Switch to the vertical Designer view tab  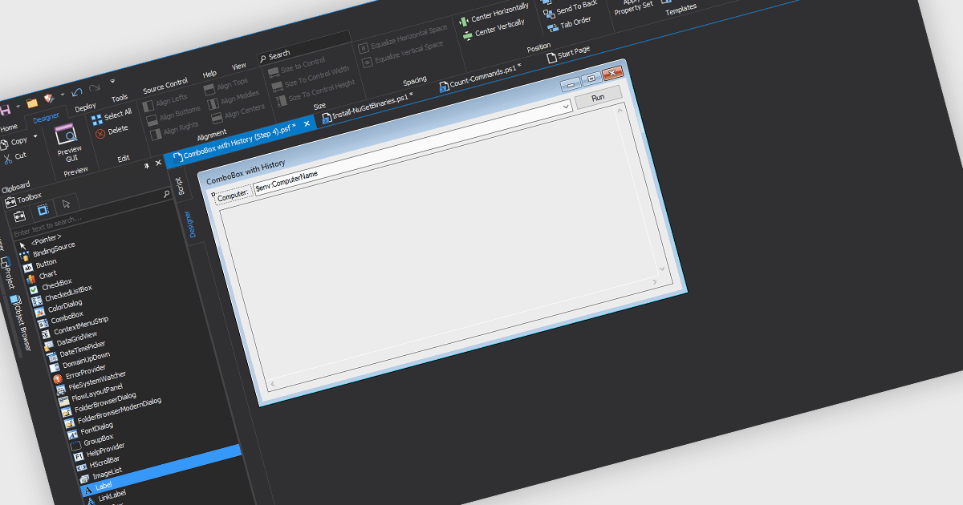pos(189,224)
